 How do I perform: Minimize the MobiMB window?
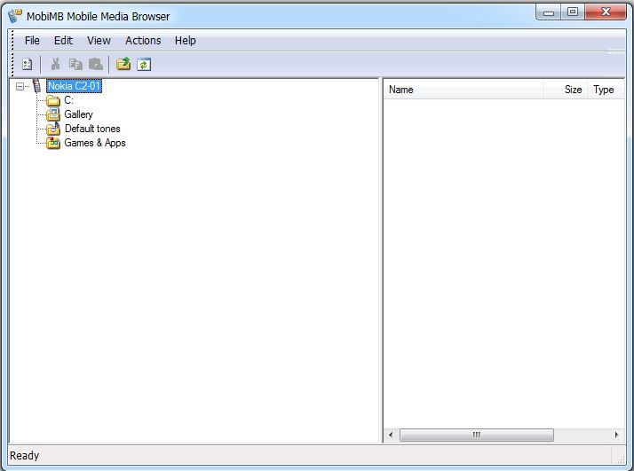point(548,12)
